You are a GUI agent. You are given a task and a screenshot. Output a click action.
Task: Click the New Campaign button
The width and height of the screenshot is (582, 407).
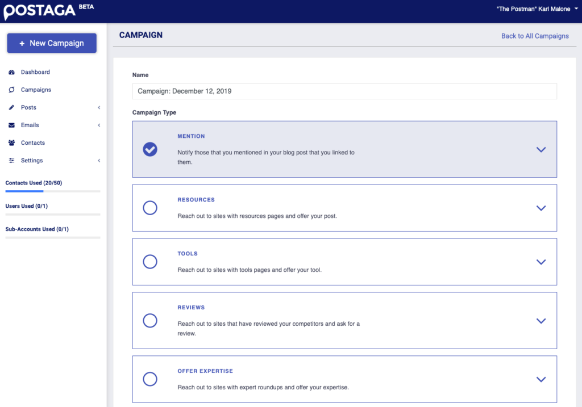point(51,43)
